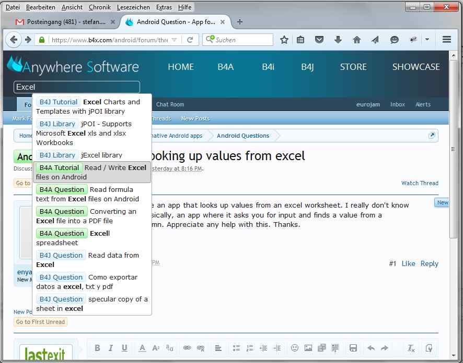Click the Go to First Unread button
This screenshot has width=463, height=363.
40,322
